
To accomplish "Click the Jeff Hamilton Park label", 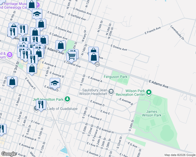I will tap(48, 99).
